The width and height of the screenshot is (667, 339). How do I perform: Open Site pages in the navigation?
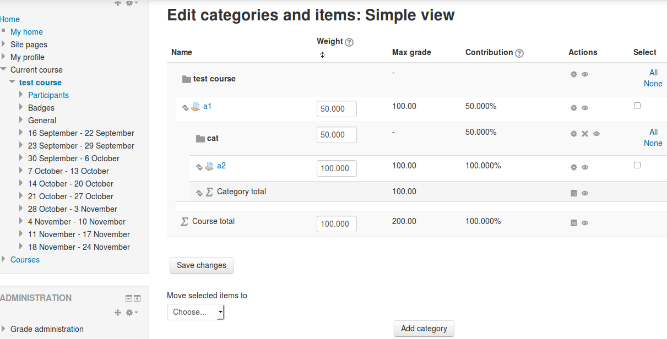(29, 45)
